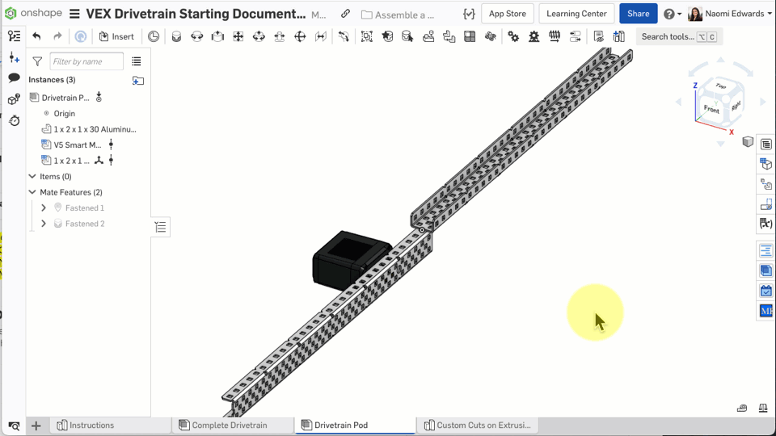Select the Origin item in tree
The height and width of the screenshot is (436, 776).
[65, 113]
